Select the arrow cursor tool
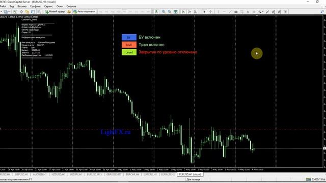The image size is (326, 183). (x=204, y=12)
